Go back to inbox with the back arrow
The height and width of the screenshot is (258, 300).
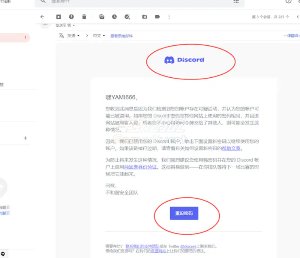click(x=42, y=17)
